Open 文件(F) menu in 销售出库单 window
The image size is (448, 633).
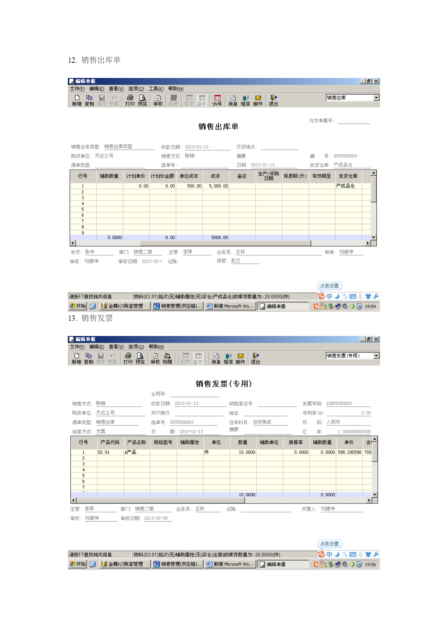pyautogui.click(x=77, y=88)
